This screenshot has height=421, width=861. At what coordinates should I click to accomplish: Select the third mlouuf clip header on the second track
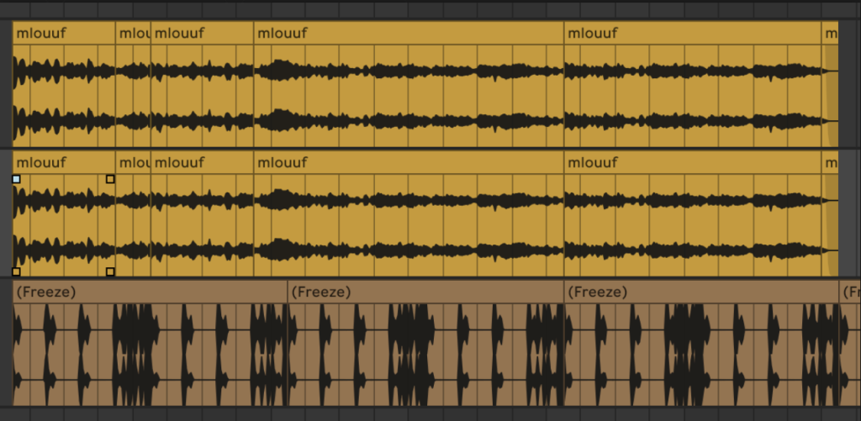202,162
